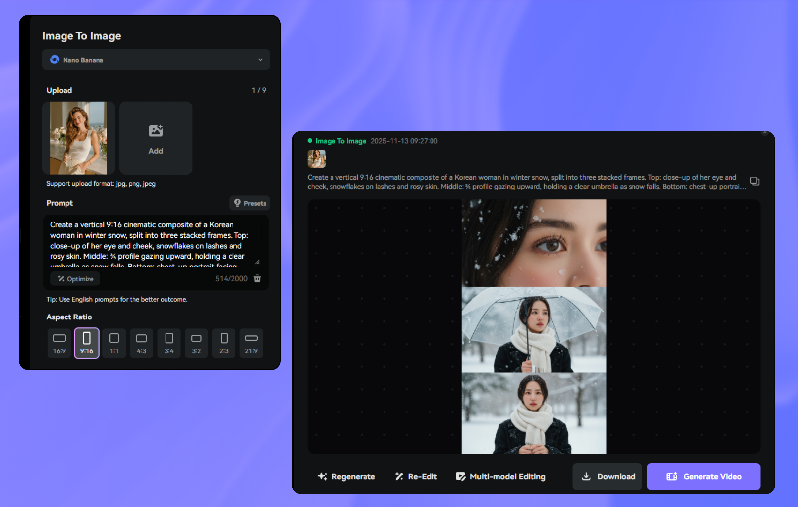This screenshot has width=798, height=507.
Task: Click the Optimize magic wand button
Action: pyautogui.click(x=75, y=279)
